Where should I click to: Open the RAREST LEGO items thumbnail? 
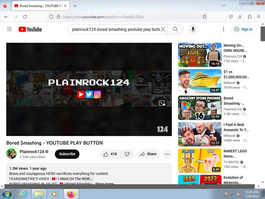coord(200,161)
